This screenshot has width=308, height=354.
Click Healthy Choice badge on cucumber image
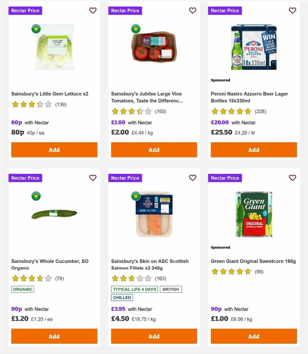pos(36,196)
